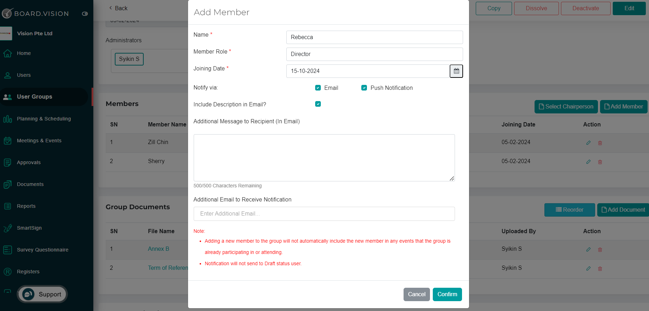Click the Documents icon in sidebar
The height and width of the screenshot is (311, 649).
click(7, 185)
